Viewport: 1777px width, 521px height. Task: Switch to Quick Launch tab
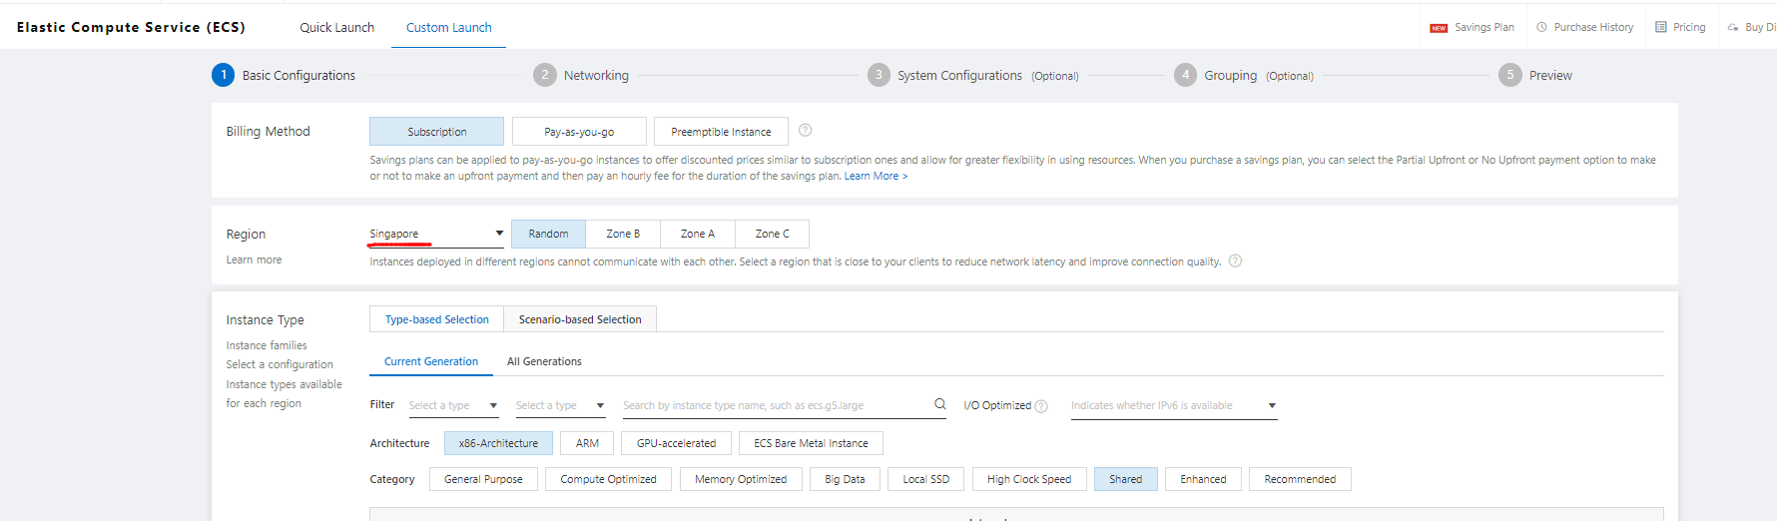(x=337, y=27)
